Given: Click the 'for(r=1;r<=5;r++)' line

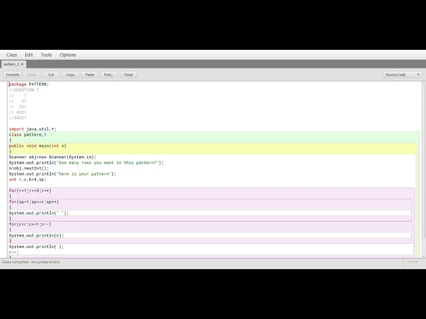Looking at the screenshot, I should 30,191.
